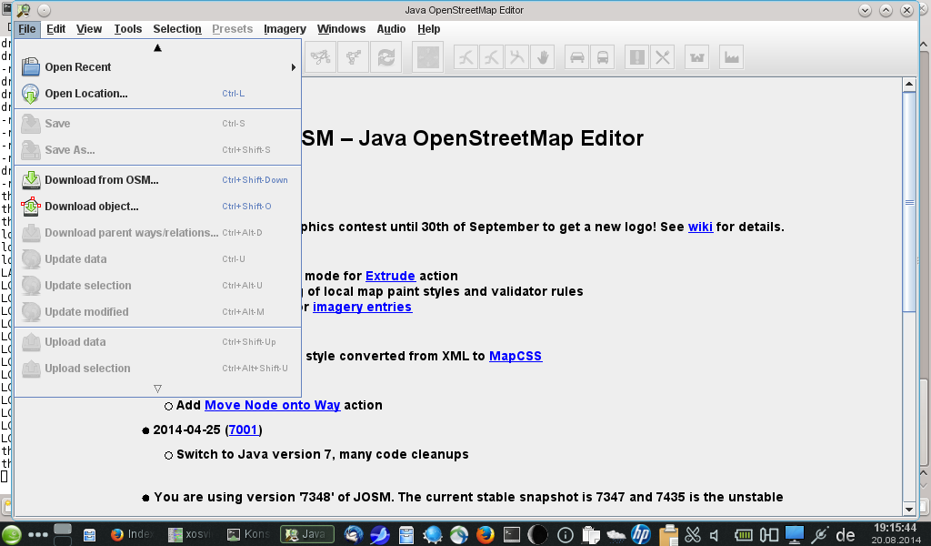Open the JOSM window menu icon in title bar

pos(24,10)
